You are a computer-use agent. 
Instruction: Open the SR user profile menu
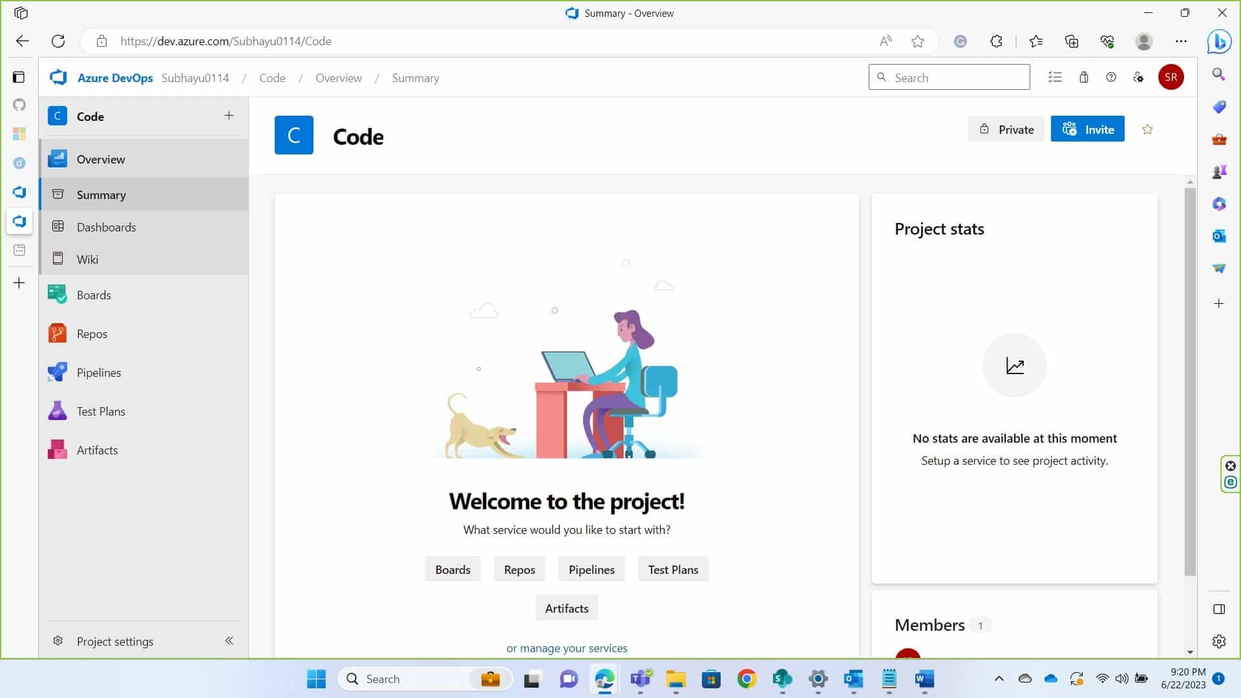point(1171,78)
